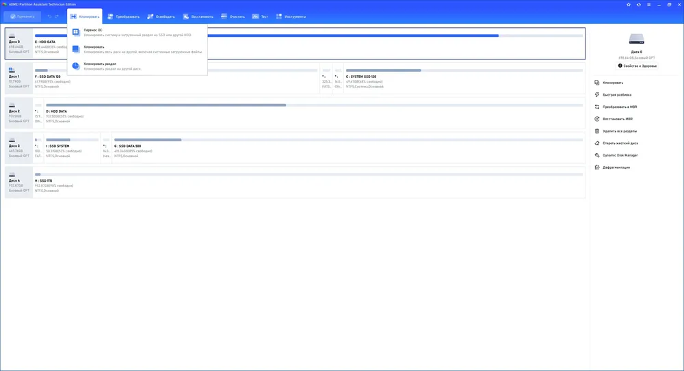684x371 pixels.
Task: Open the Очистить toolbar menu
Action: click(233, 16)
